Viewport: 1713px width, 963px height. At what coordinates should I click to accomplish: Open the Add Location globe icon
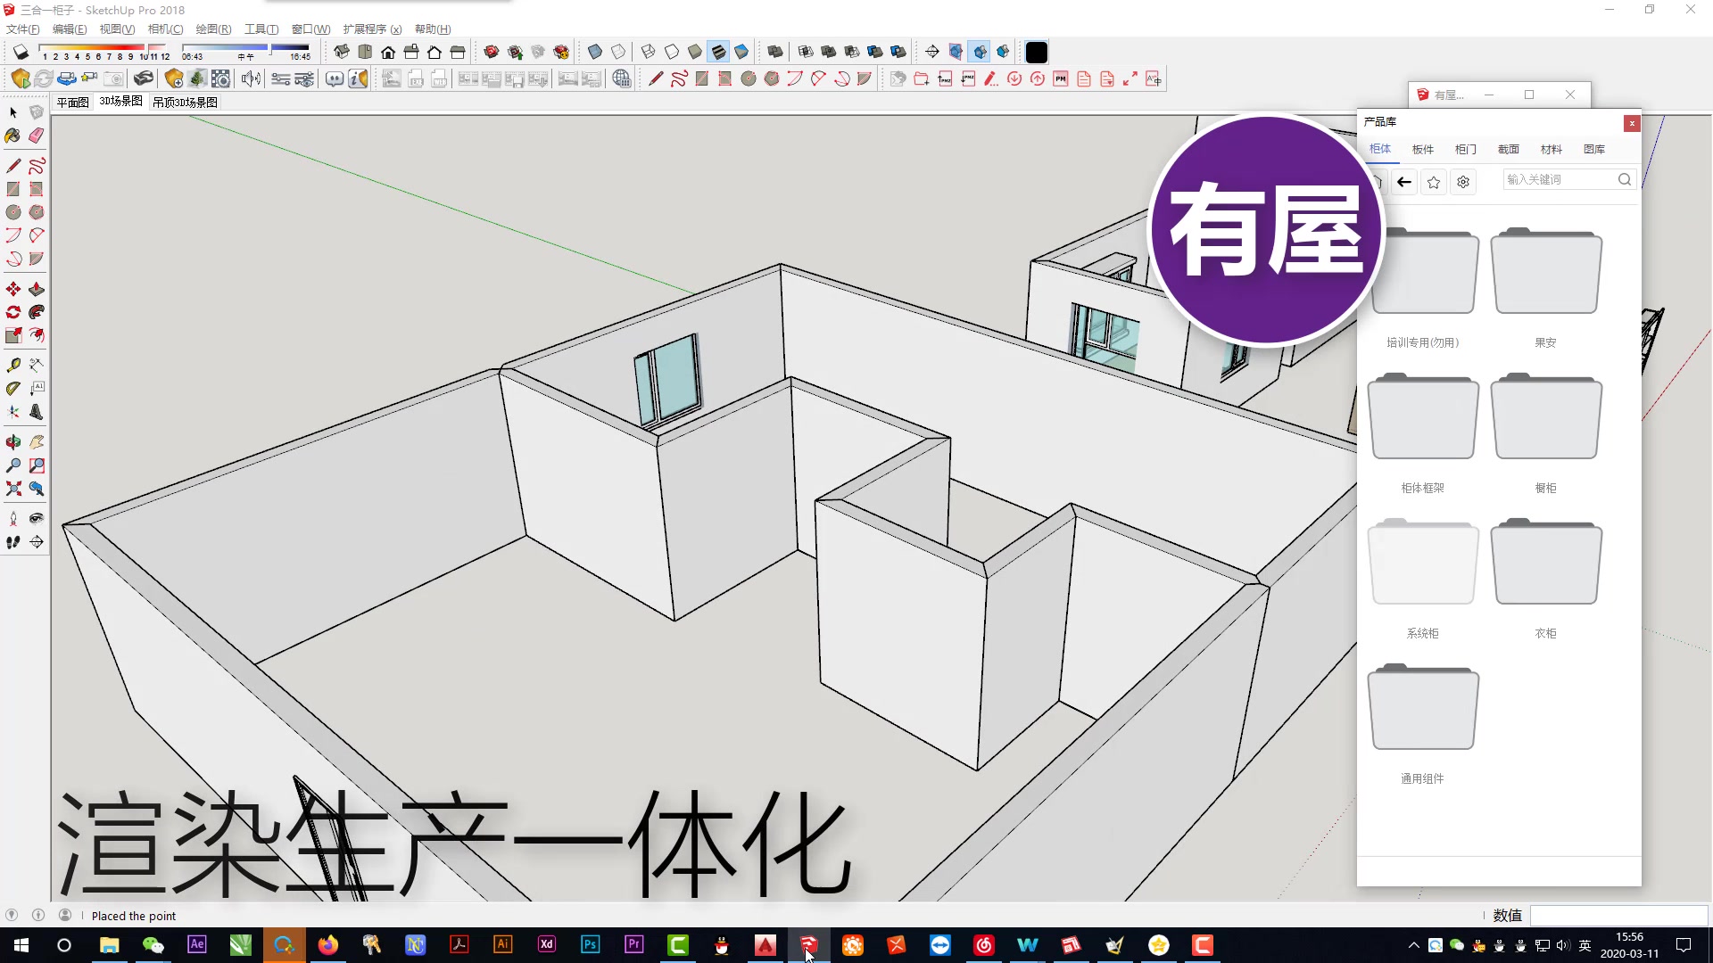622,79
